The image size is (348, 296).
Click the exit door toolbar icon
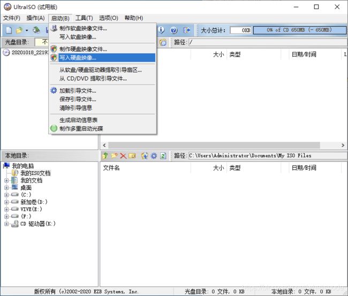point(186,30)
